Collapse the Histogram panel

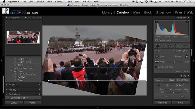click(x=188, y=18)
